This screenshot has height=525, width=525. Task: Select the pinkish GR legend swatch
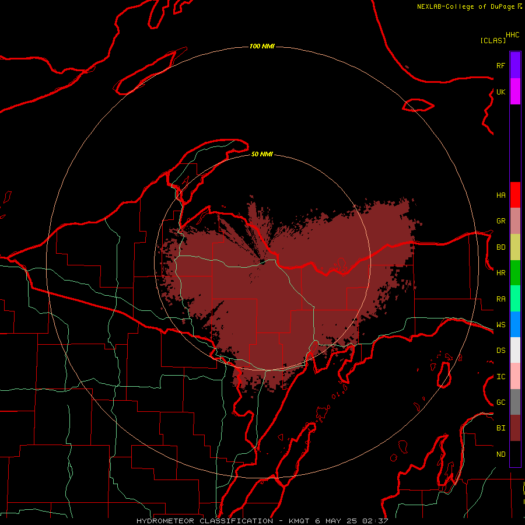[515, 221]
